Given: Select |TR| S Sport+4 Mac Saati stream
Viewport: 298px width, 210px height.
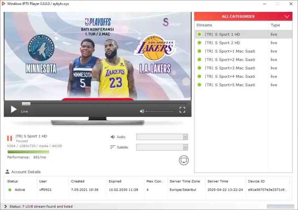Looking at the screenshot, I should click(243, 76).
